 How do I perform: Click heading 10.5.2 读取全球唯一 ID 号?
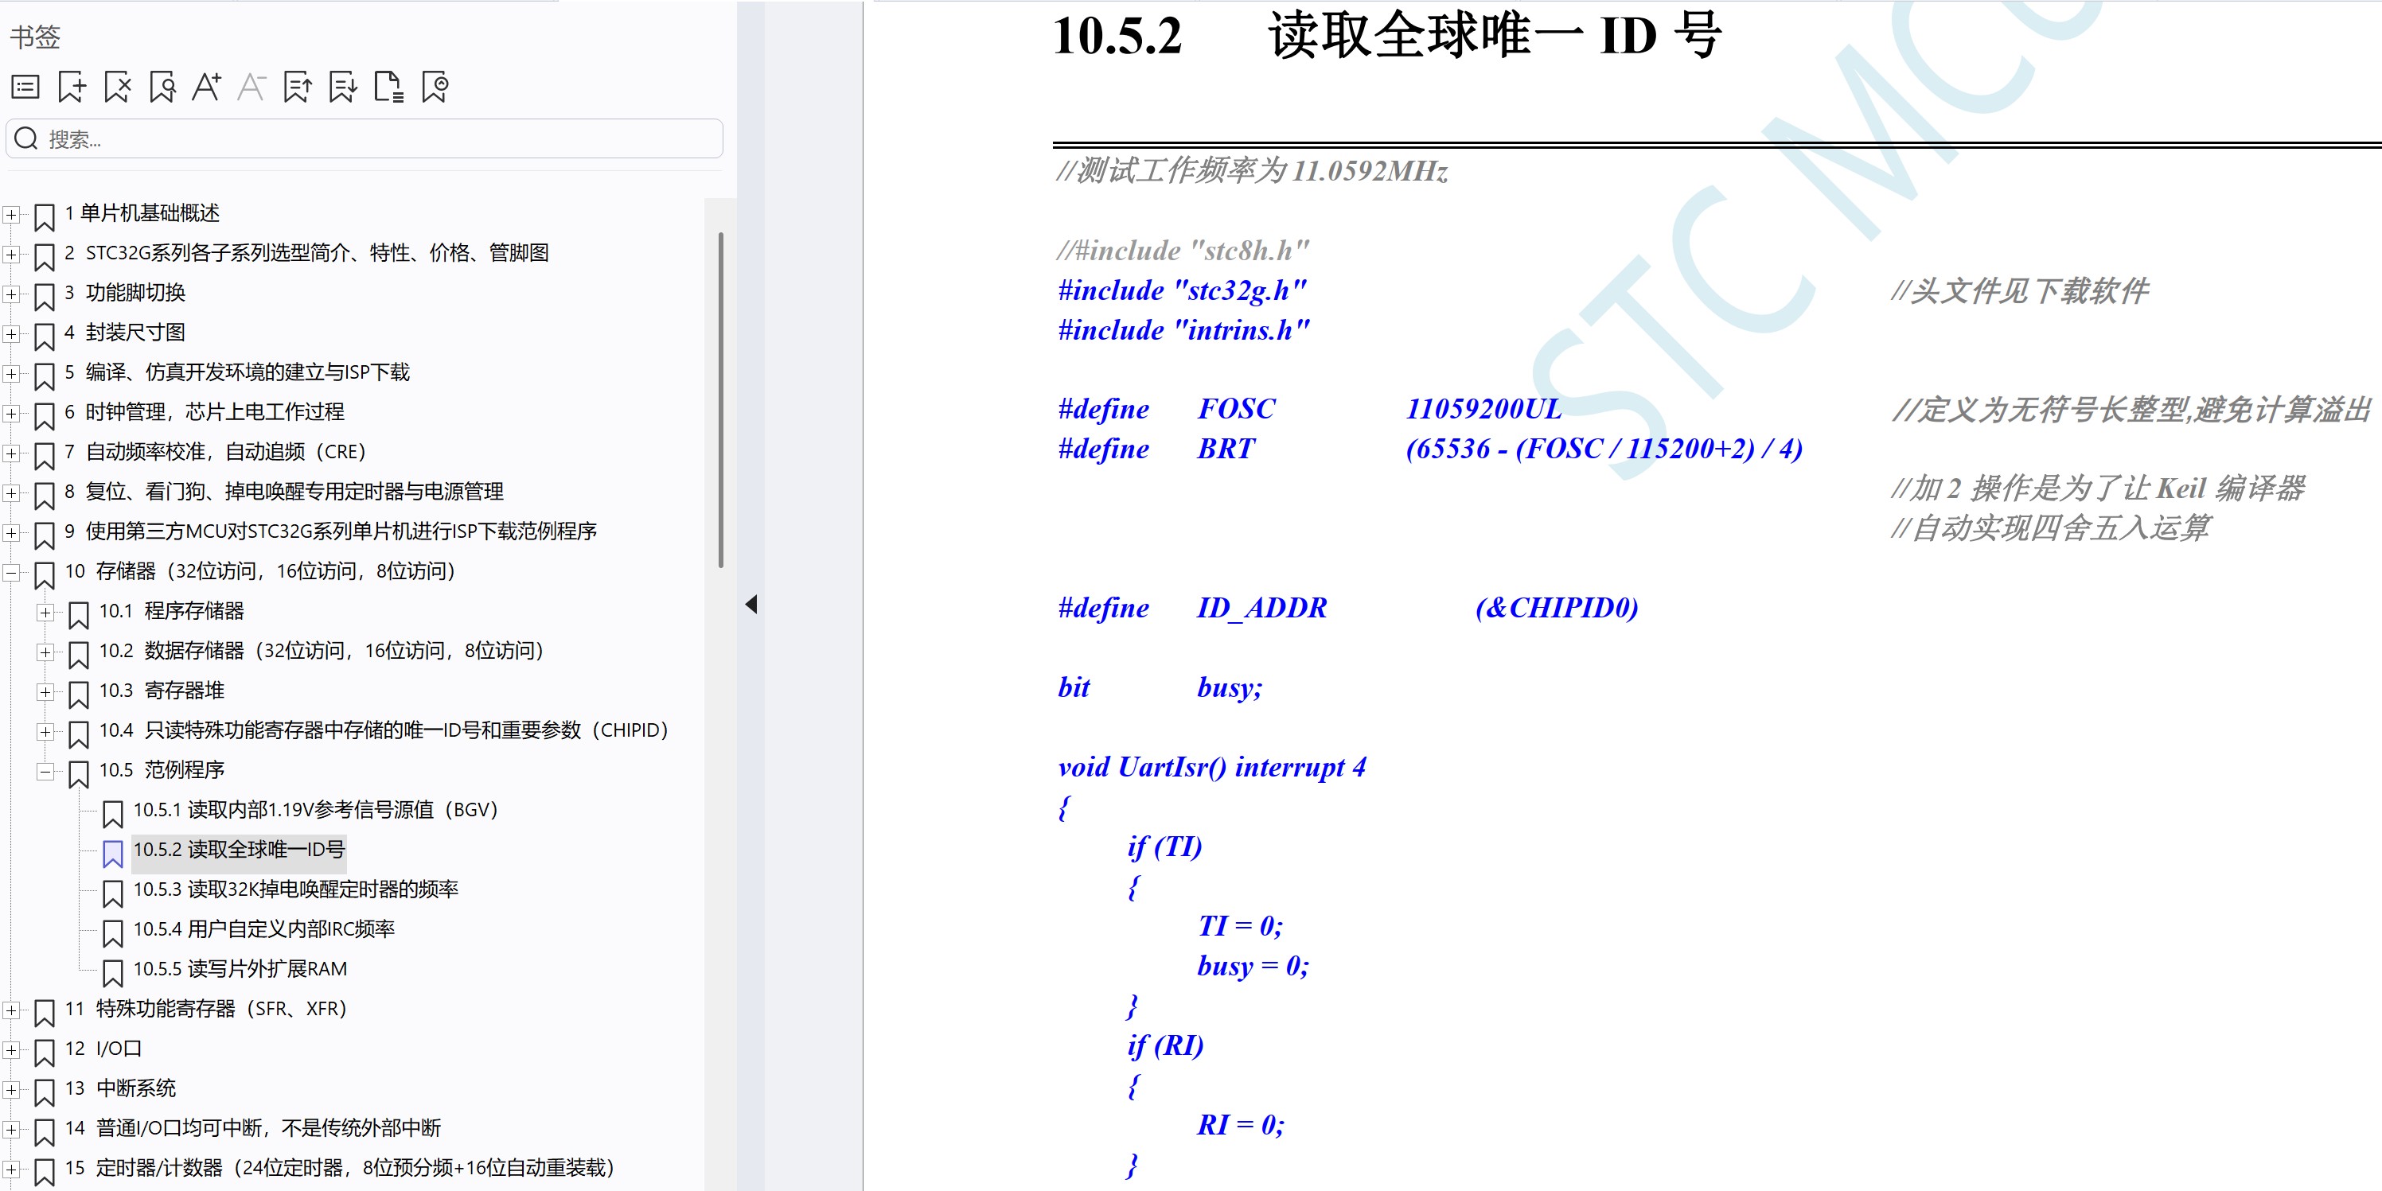1386,35
